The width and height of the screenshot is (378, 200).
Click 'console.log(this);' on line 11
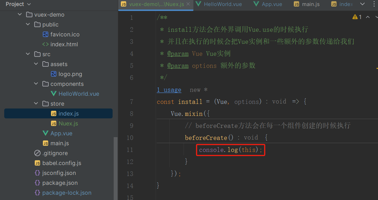tap(231, 150)
